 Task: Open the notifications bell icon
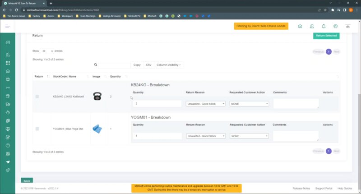click(x=324, y=26)
